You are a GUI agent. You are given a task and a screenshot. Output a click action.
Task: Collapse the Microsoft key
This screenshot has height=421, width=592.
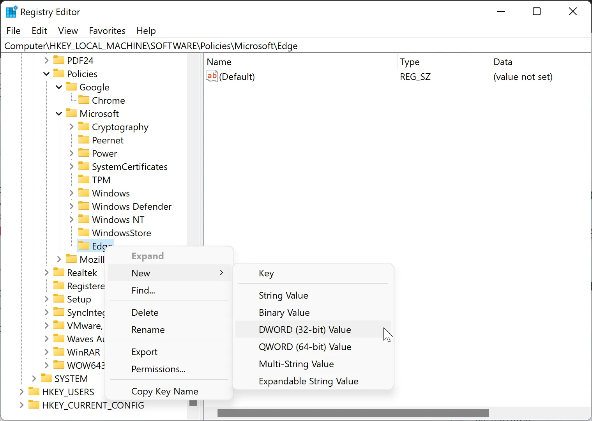(x=58, y=113)
